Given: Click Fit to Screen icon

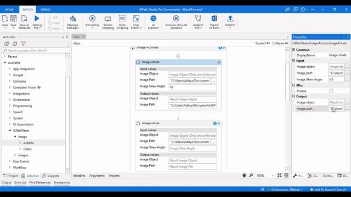Looking at the screenshot, I should click(279, 176).
